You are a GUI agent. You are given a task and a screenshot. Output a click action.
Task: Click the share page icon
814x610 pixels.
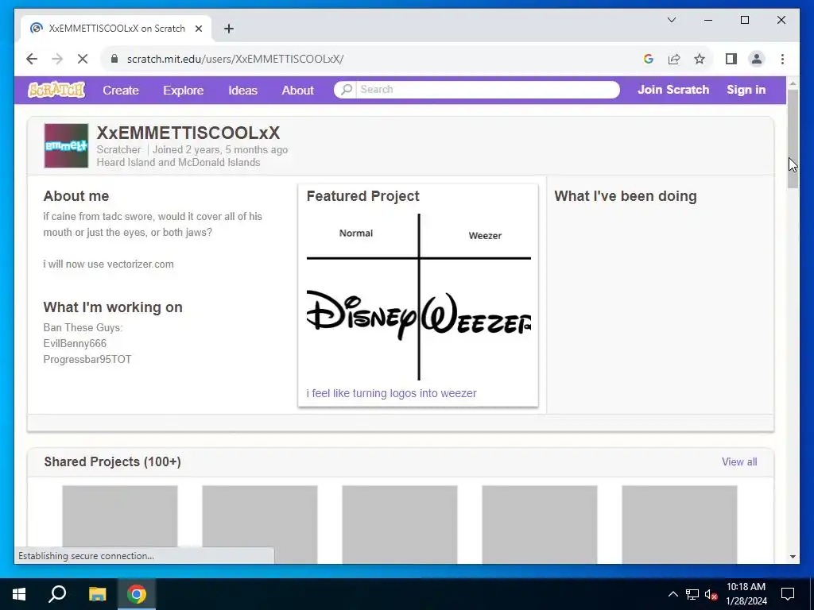pyautogui.click(x=674, y=59)
